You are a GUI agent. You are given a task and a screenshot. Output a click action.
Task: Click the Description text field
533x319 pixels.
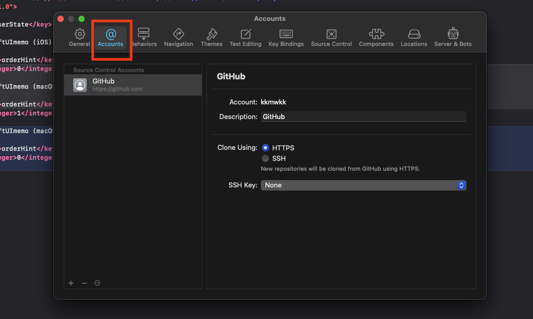(363, 116)
